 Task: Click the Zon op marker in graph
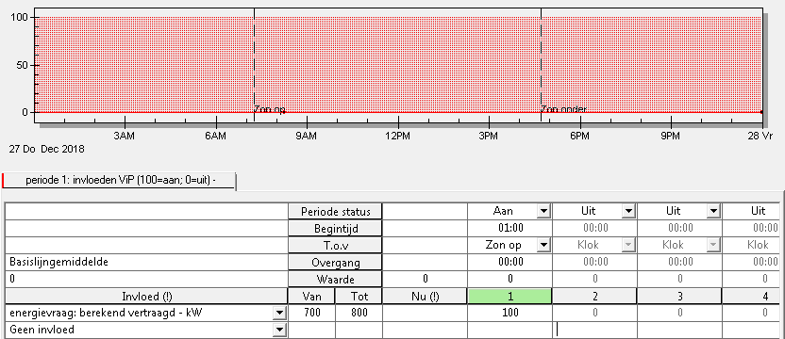point(270,109)
